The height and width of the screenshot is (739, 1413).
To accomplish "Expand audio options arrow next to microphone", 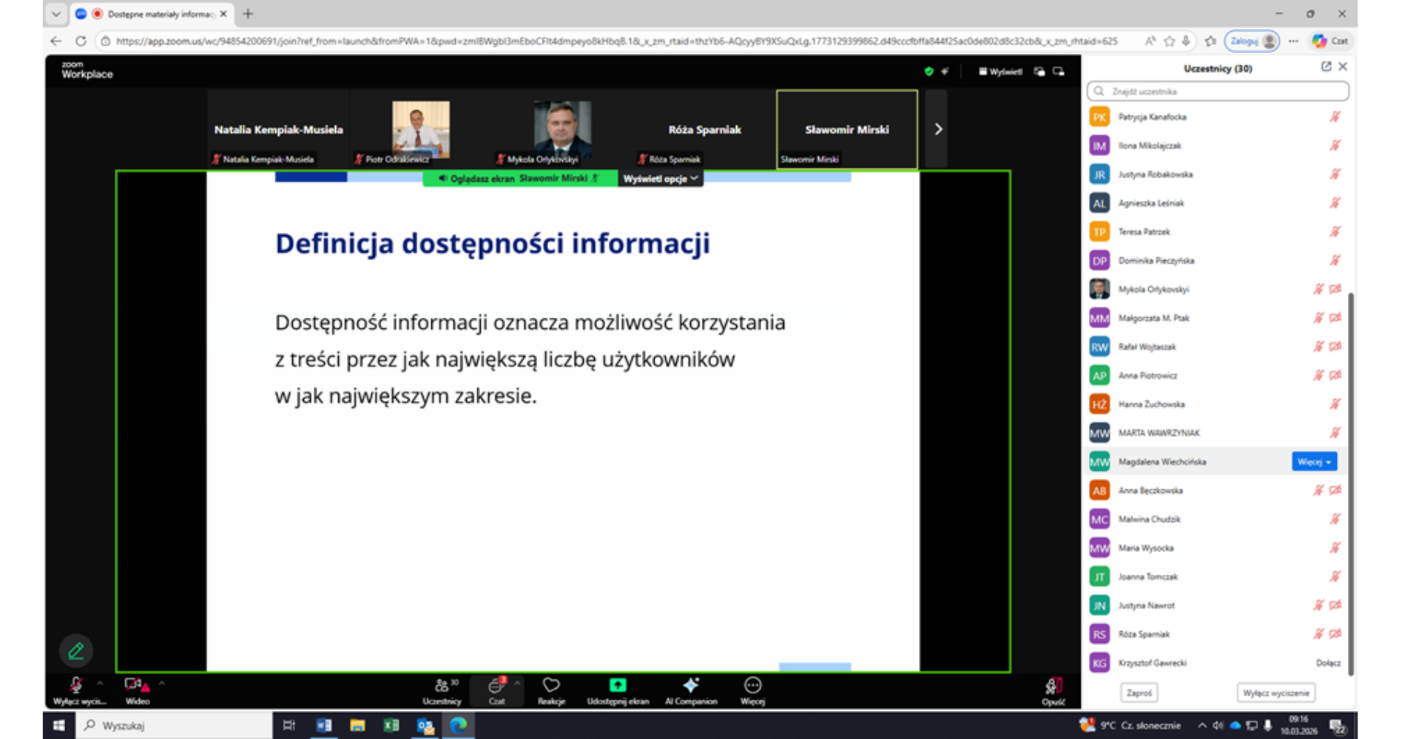I will [100, 684].
